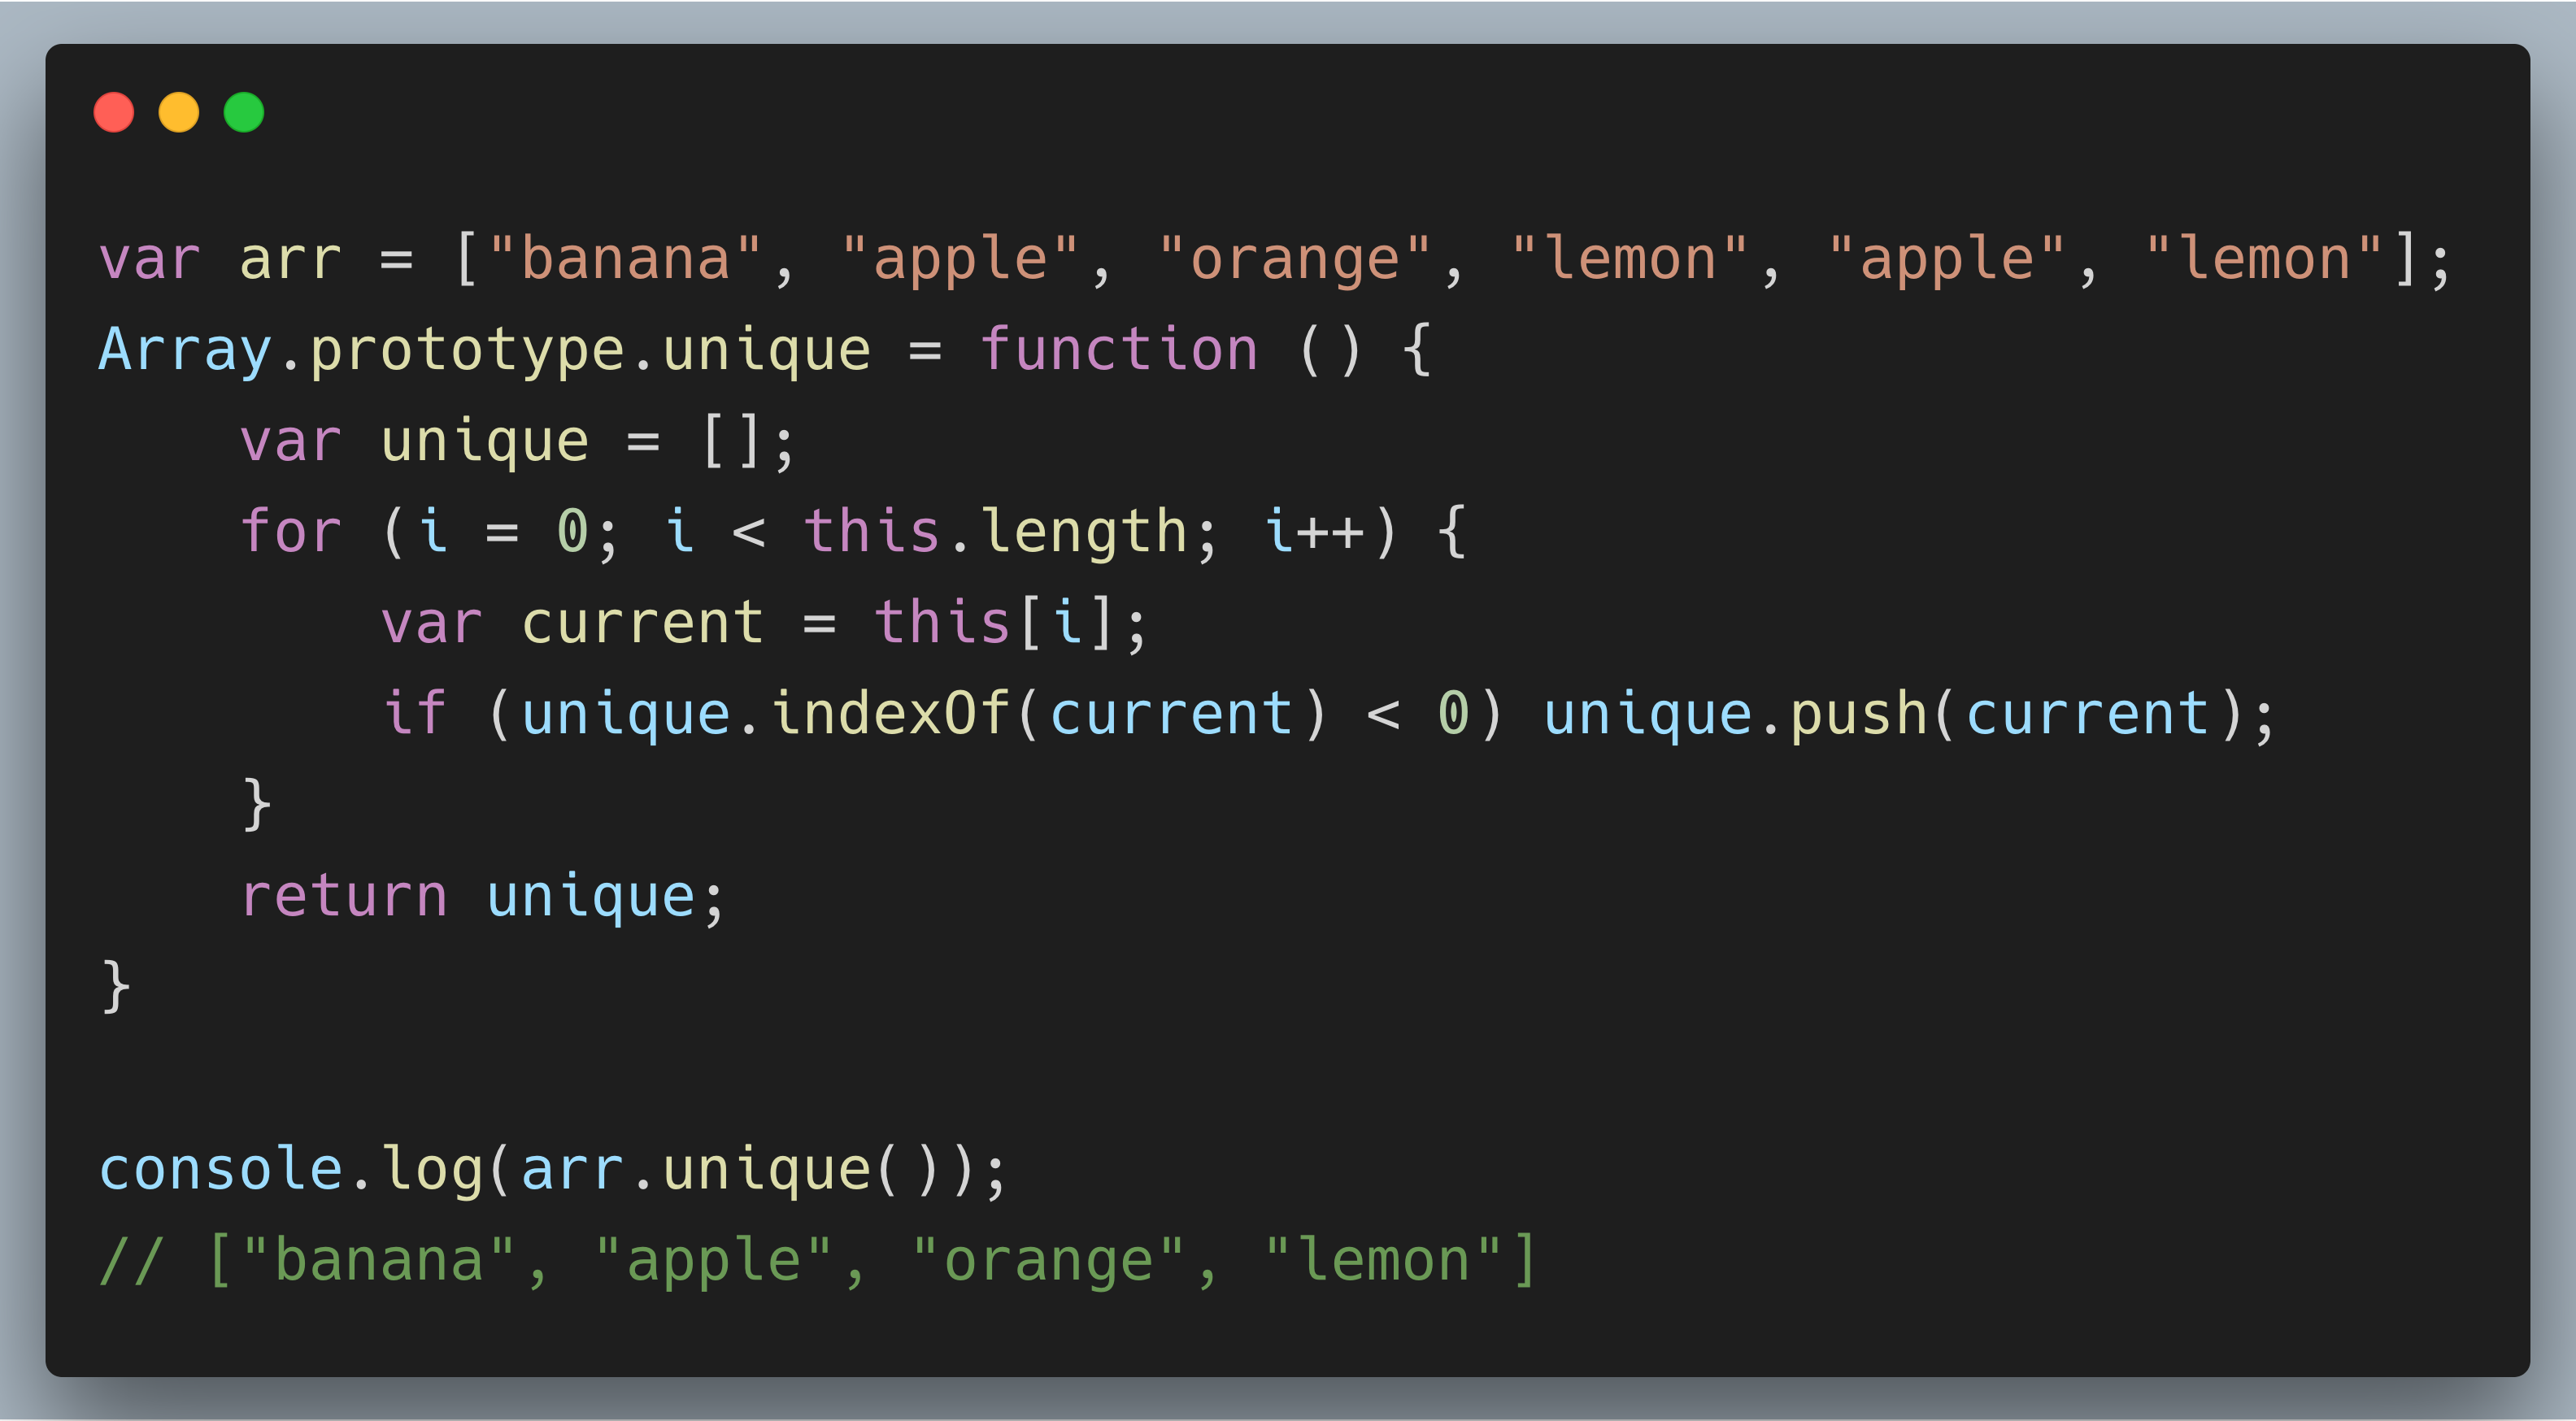Select the word 'prototype' in the code

[x=467, y=352]
